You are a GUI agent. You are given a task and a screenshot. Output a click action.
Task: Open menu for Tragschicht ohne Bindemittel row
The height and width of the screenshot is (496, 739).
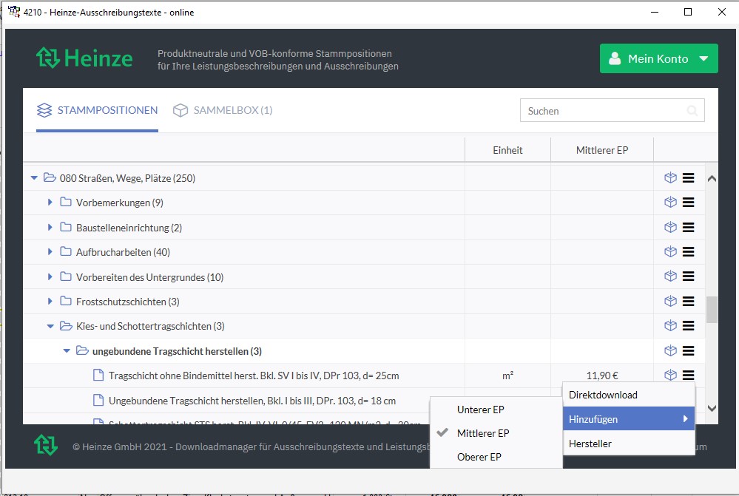(x=688, y=376)
